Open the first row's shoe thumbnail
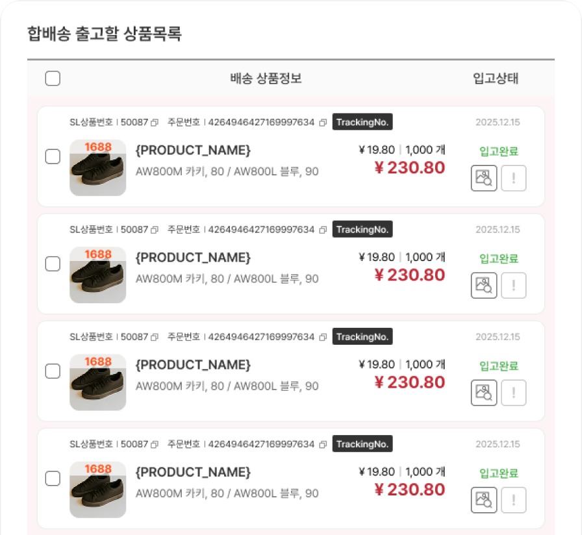 (x=97, y=168)
